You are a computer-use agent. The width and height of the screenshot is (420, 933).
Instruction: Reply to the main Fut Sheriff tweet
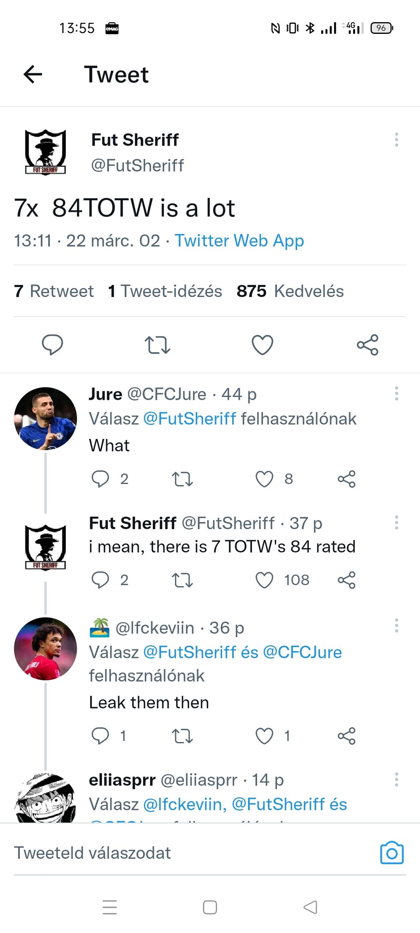tap(52, 345)
